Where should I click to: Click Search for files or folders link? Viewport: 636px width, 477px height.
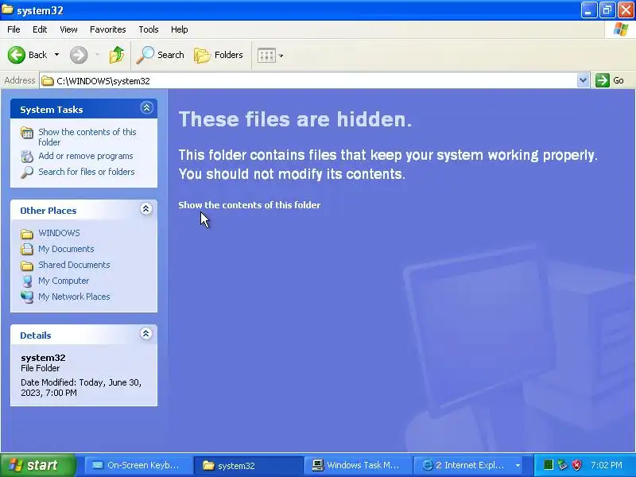(x=87, y=172)
